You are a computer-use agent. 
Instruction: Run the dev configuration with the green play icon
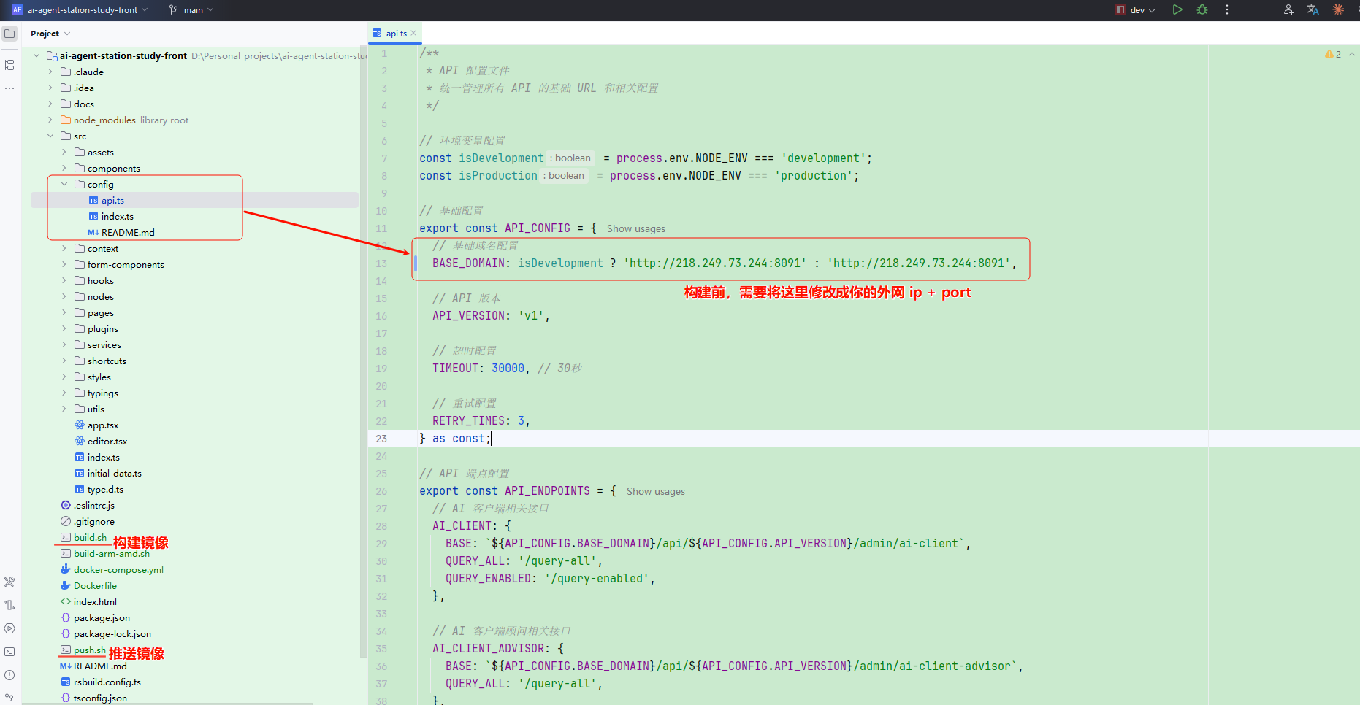1177,10
